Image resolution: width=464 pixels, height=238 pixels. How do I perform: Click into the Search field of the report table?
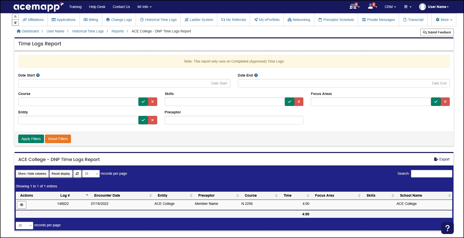pos(431,173)
